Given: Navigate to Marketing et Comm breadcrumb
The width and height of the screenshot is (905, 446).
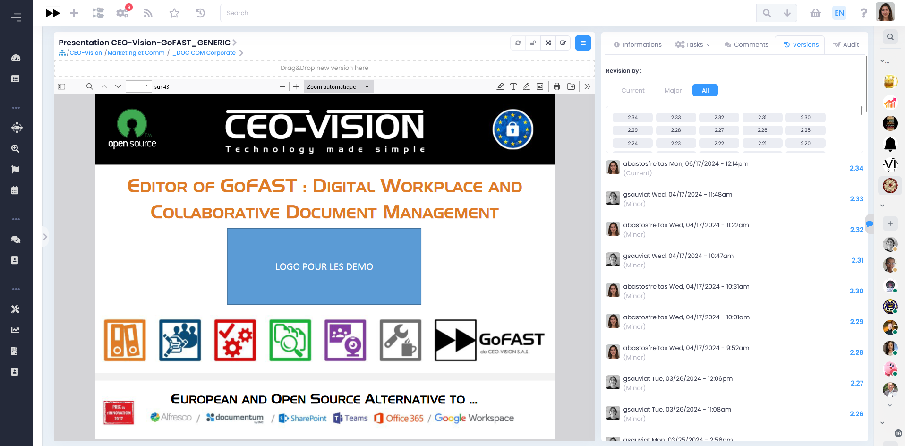Looking at the screenshot, I should (136, 52).
